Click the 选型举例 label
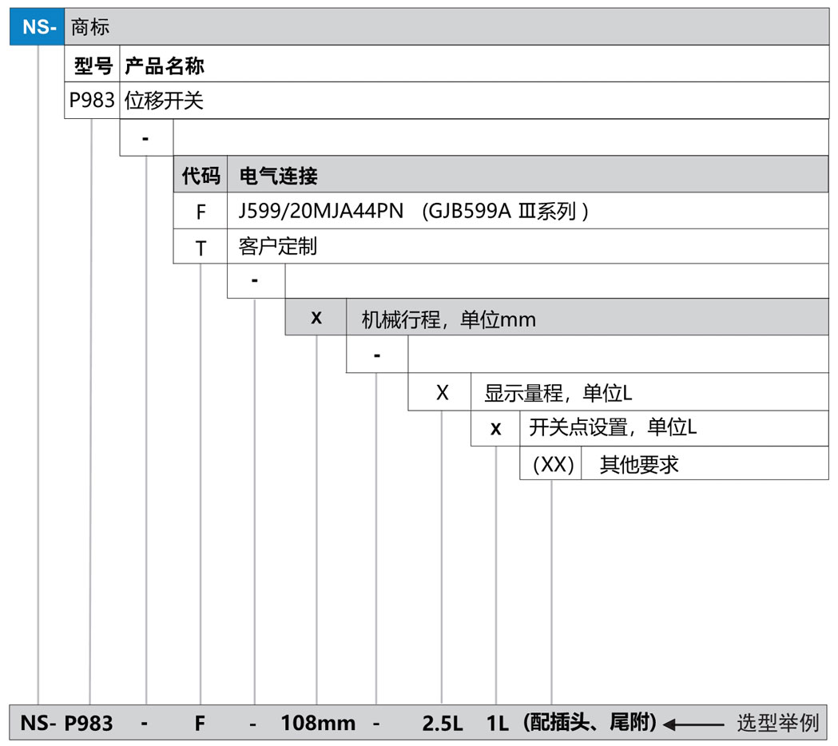The height and width of the screenshot is (746, 838). pyautogui.click(x=776, y=724)
